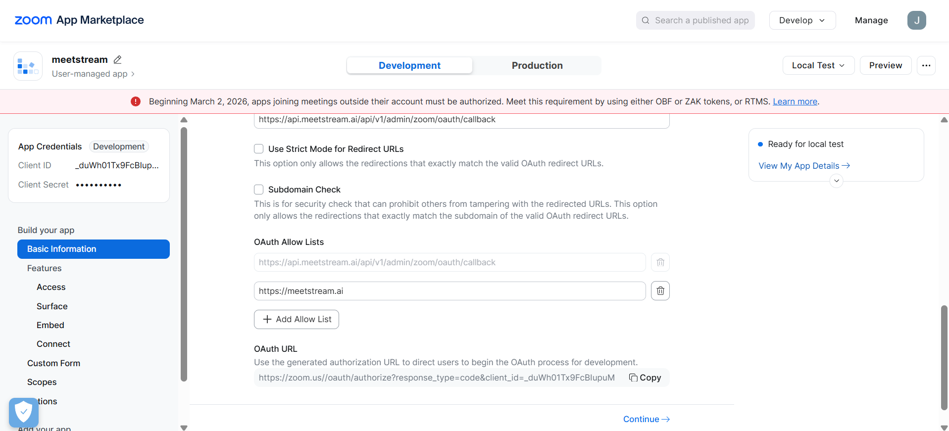Click Ready for local test status
This screenshot has width=949, height=431.
pos(805,144)
